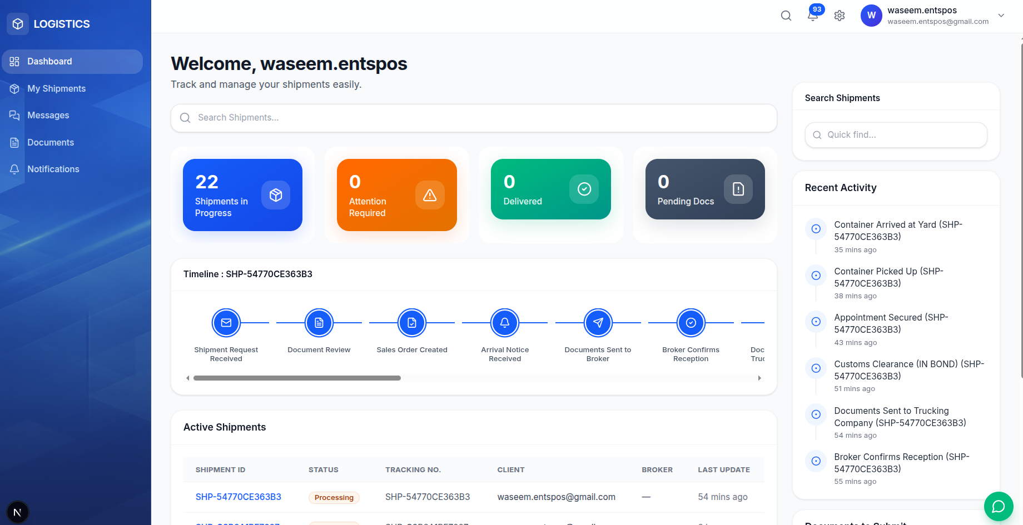
Task: Select Broker Confirms Reception check icon
Action: click(691, 323)
